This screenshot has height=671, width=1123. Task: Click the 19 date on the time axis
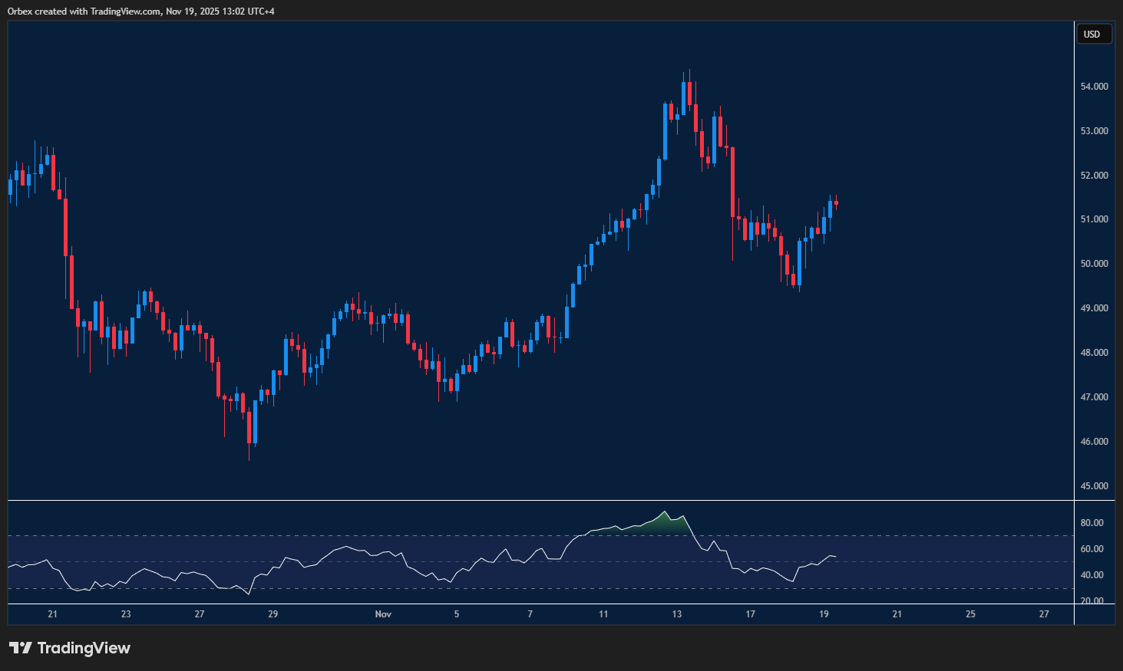tap(824, 614)
